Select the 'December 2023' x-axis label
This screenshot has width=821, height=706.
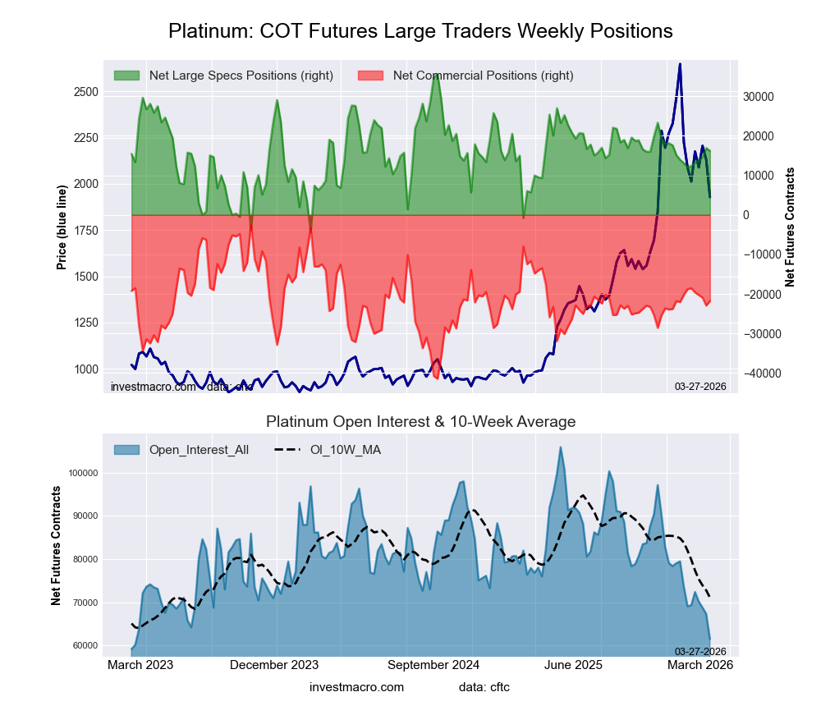click(x=274, y=665)
